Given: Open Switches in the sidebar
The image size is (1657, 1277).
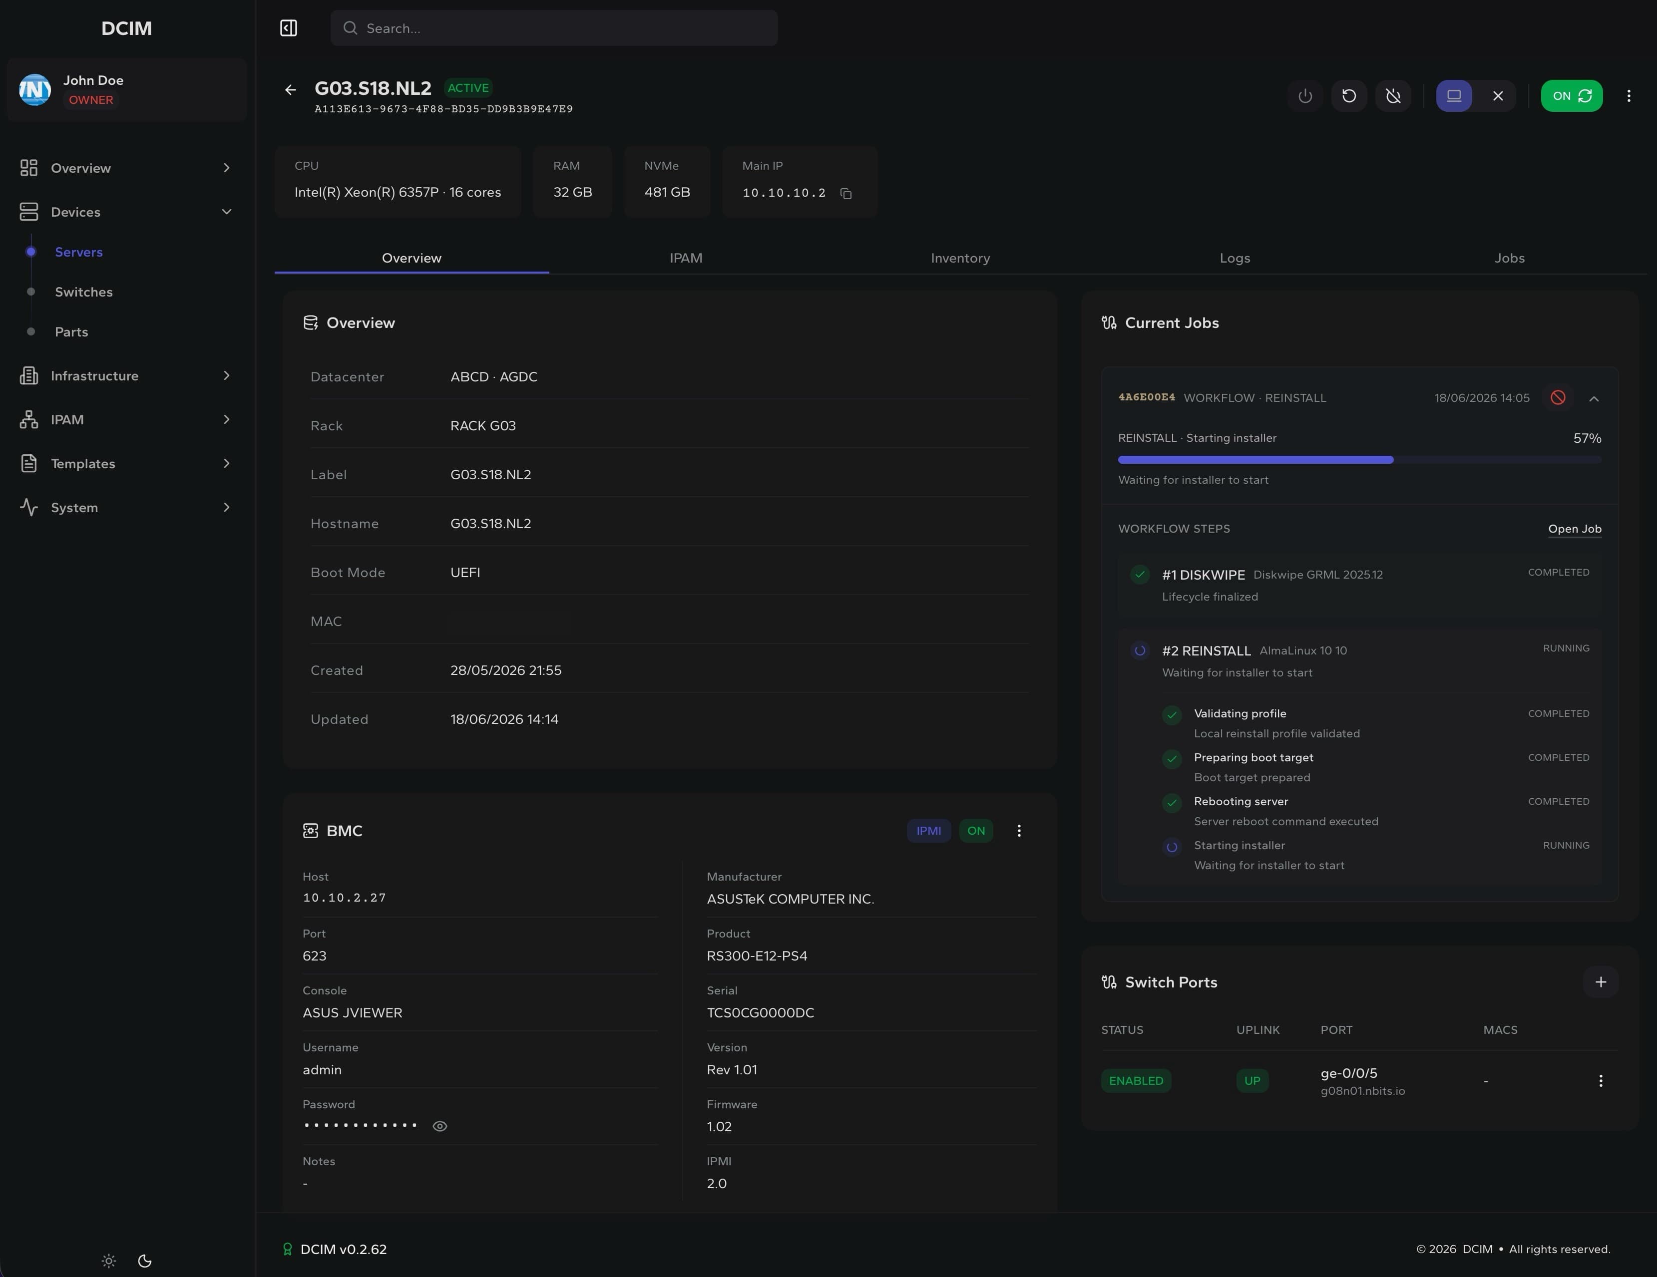Looking at the screenshot, I should 83,293.
